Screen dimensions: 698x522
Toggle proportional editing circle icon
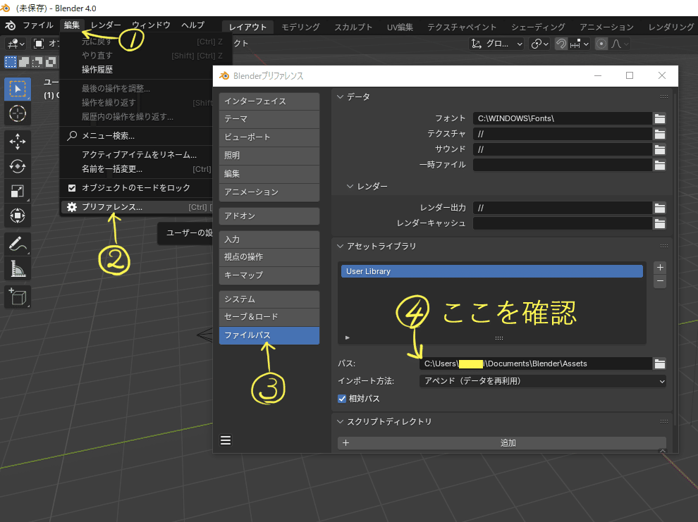point(601,44)
